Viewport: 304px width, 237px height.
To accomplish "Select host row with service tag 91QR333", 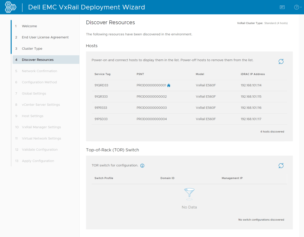I will (101, 97).
